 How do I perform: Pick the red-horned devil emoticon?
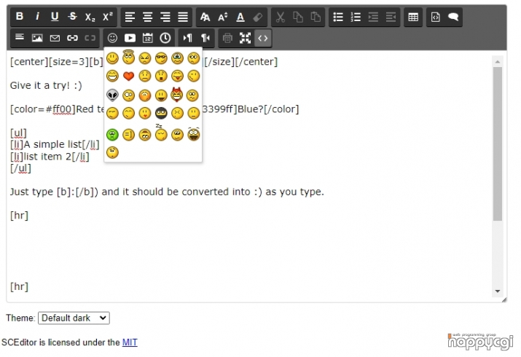[178, 95]
